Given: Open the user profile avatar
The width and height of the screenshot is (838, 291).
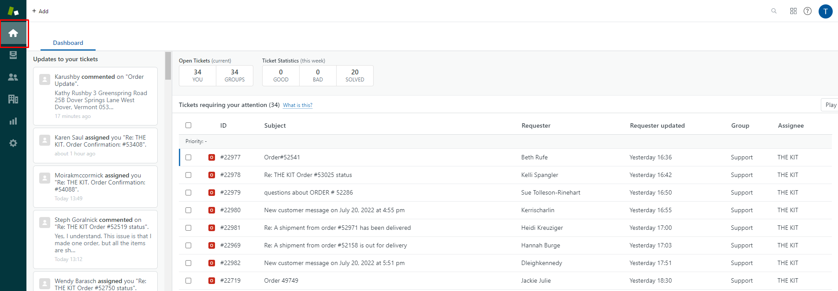Looking at the screenshot, I should tap(825, 11).
